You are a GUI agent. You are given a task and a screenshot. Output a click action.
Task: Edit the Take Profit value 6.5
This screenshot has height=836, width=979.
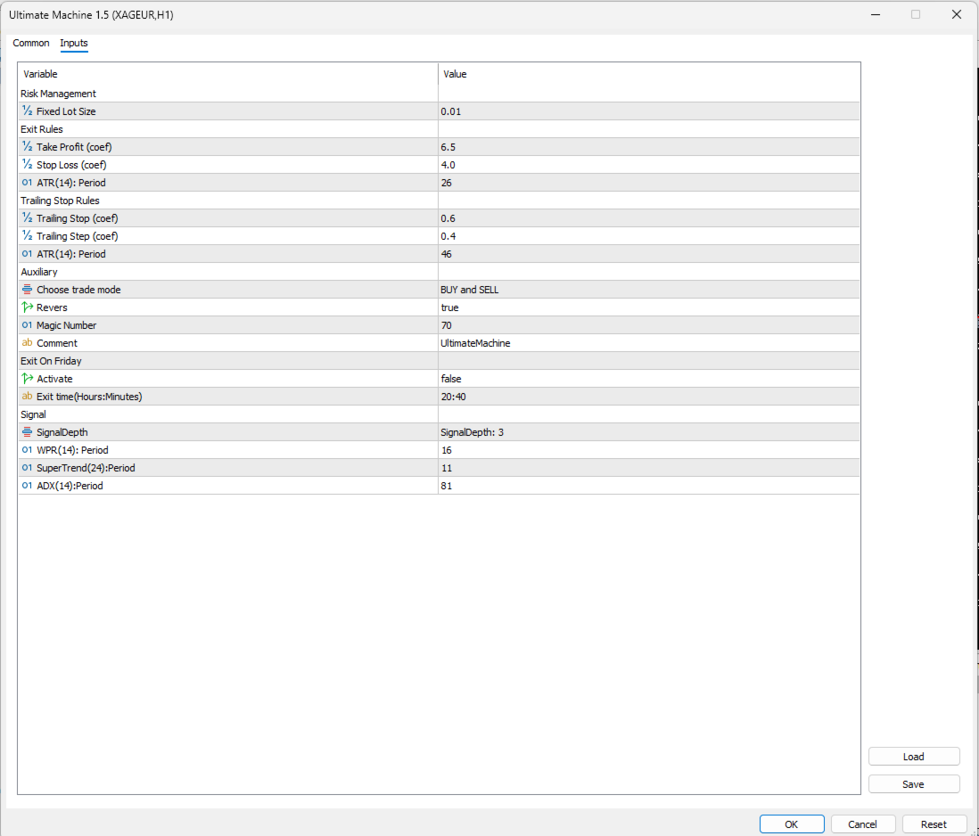click(649, 146)
